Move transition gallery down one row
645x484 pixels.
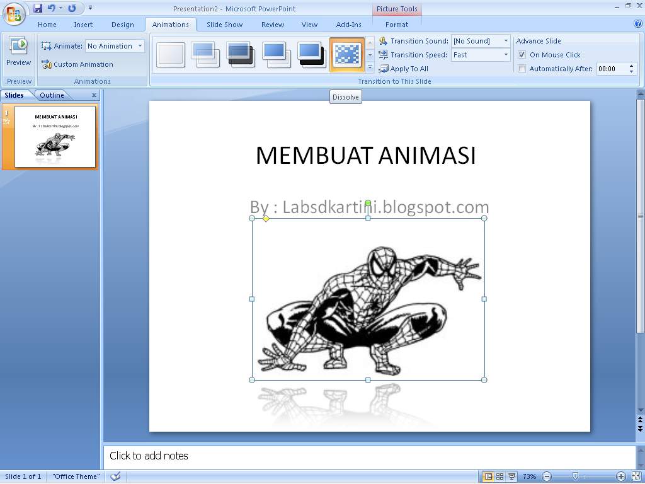370,54
